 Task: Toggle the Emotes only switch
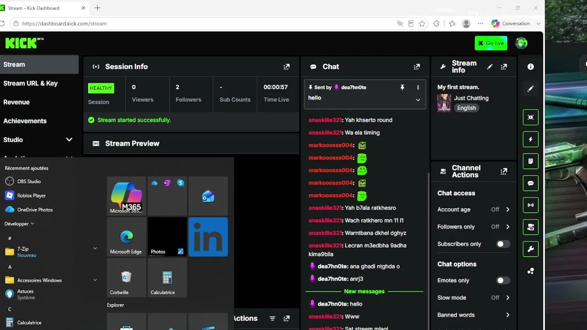tap(503, 280)
